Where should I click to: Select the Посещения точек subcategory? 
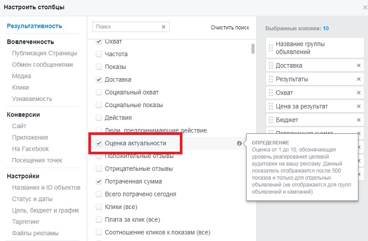pyautogui.click(x=37, y=160)
